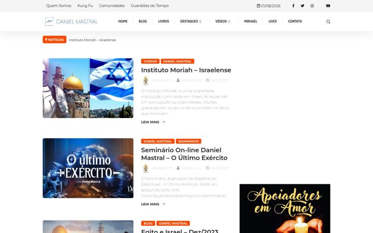Screen dimensions: 373x233
Task: Select the Blog category tag
Action: coord(148,224)
